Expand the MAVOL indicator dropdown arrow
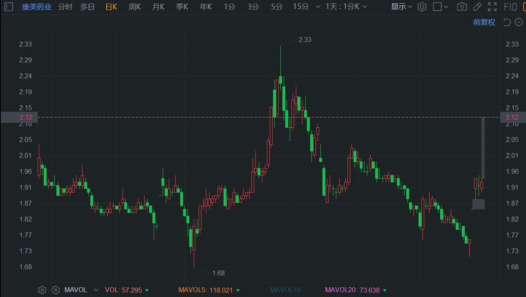The height and width of the screenshot is (297, 526). tap(96, 290)
